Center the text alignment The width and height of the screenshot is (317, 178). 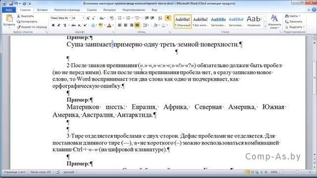pyautogui.click(x=125, y=25)
